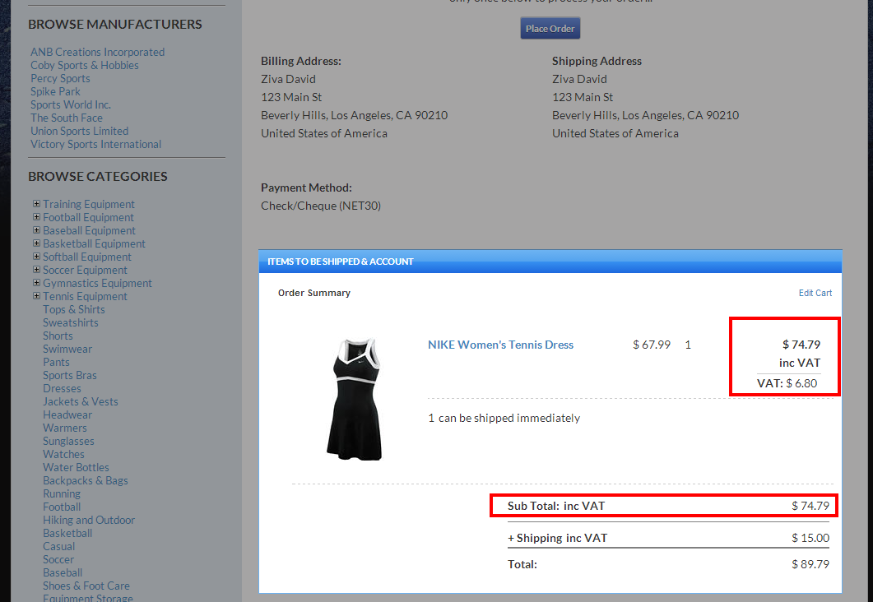Expand the Baseball Equipment category
This screenshot has width=873, height=602.
point(36,230)
